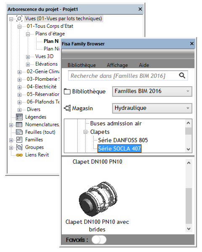Expand the 04-Electricité node
Image resolution: width=202 pixels, height=252 pixels.
point(19,87)
